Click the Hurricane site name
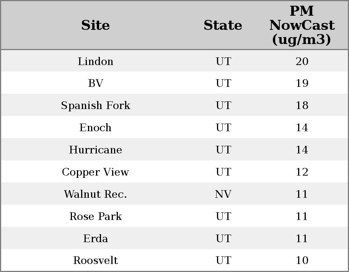 click(95, 150)
